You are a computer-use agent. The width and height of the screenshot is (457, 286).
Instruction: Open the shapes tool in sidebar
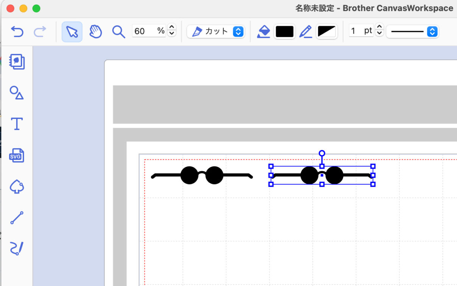click(17, 92)
